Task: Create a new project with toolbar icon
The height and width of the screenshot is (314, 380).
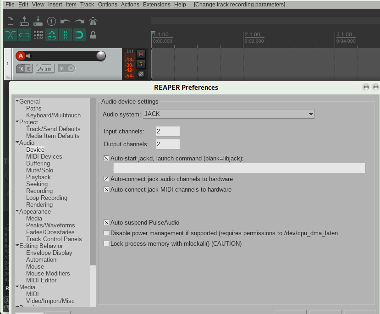Action: click(11, 22)
